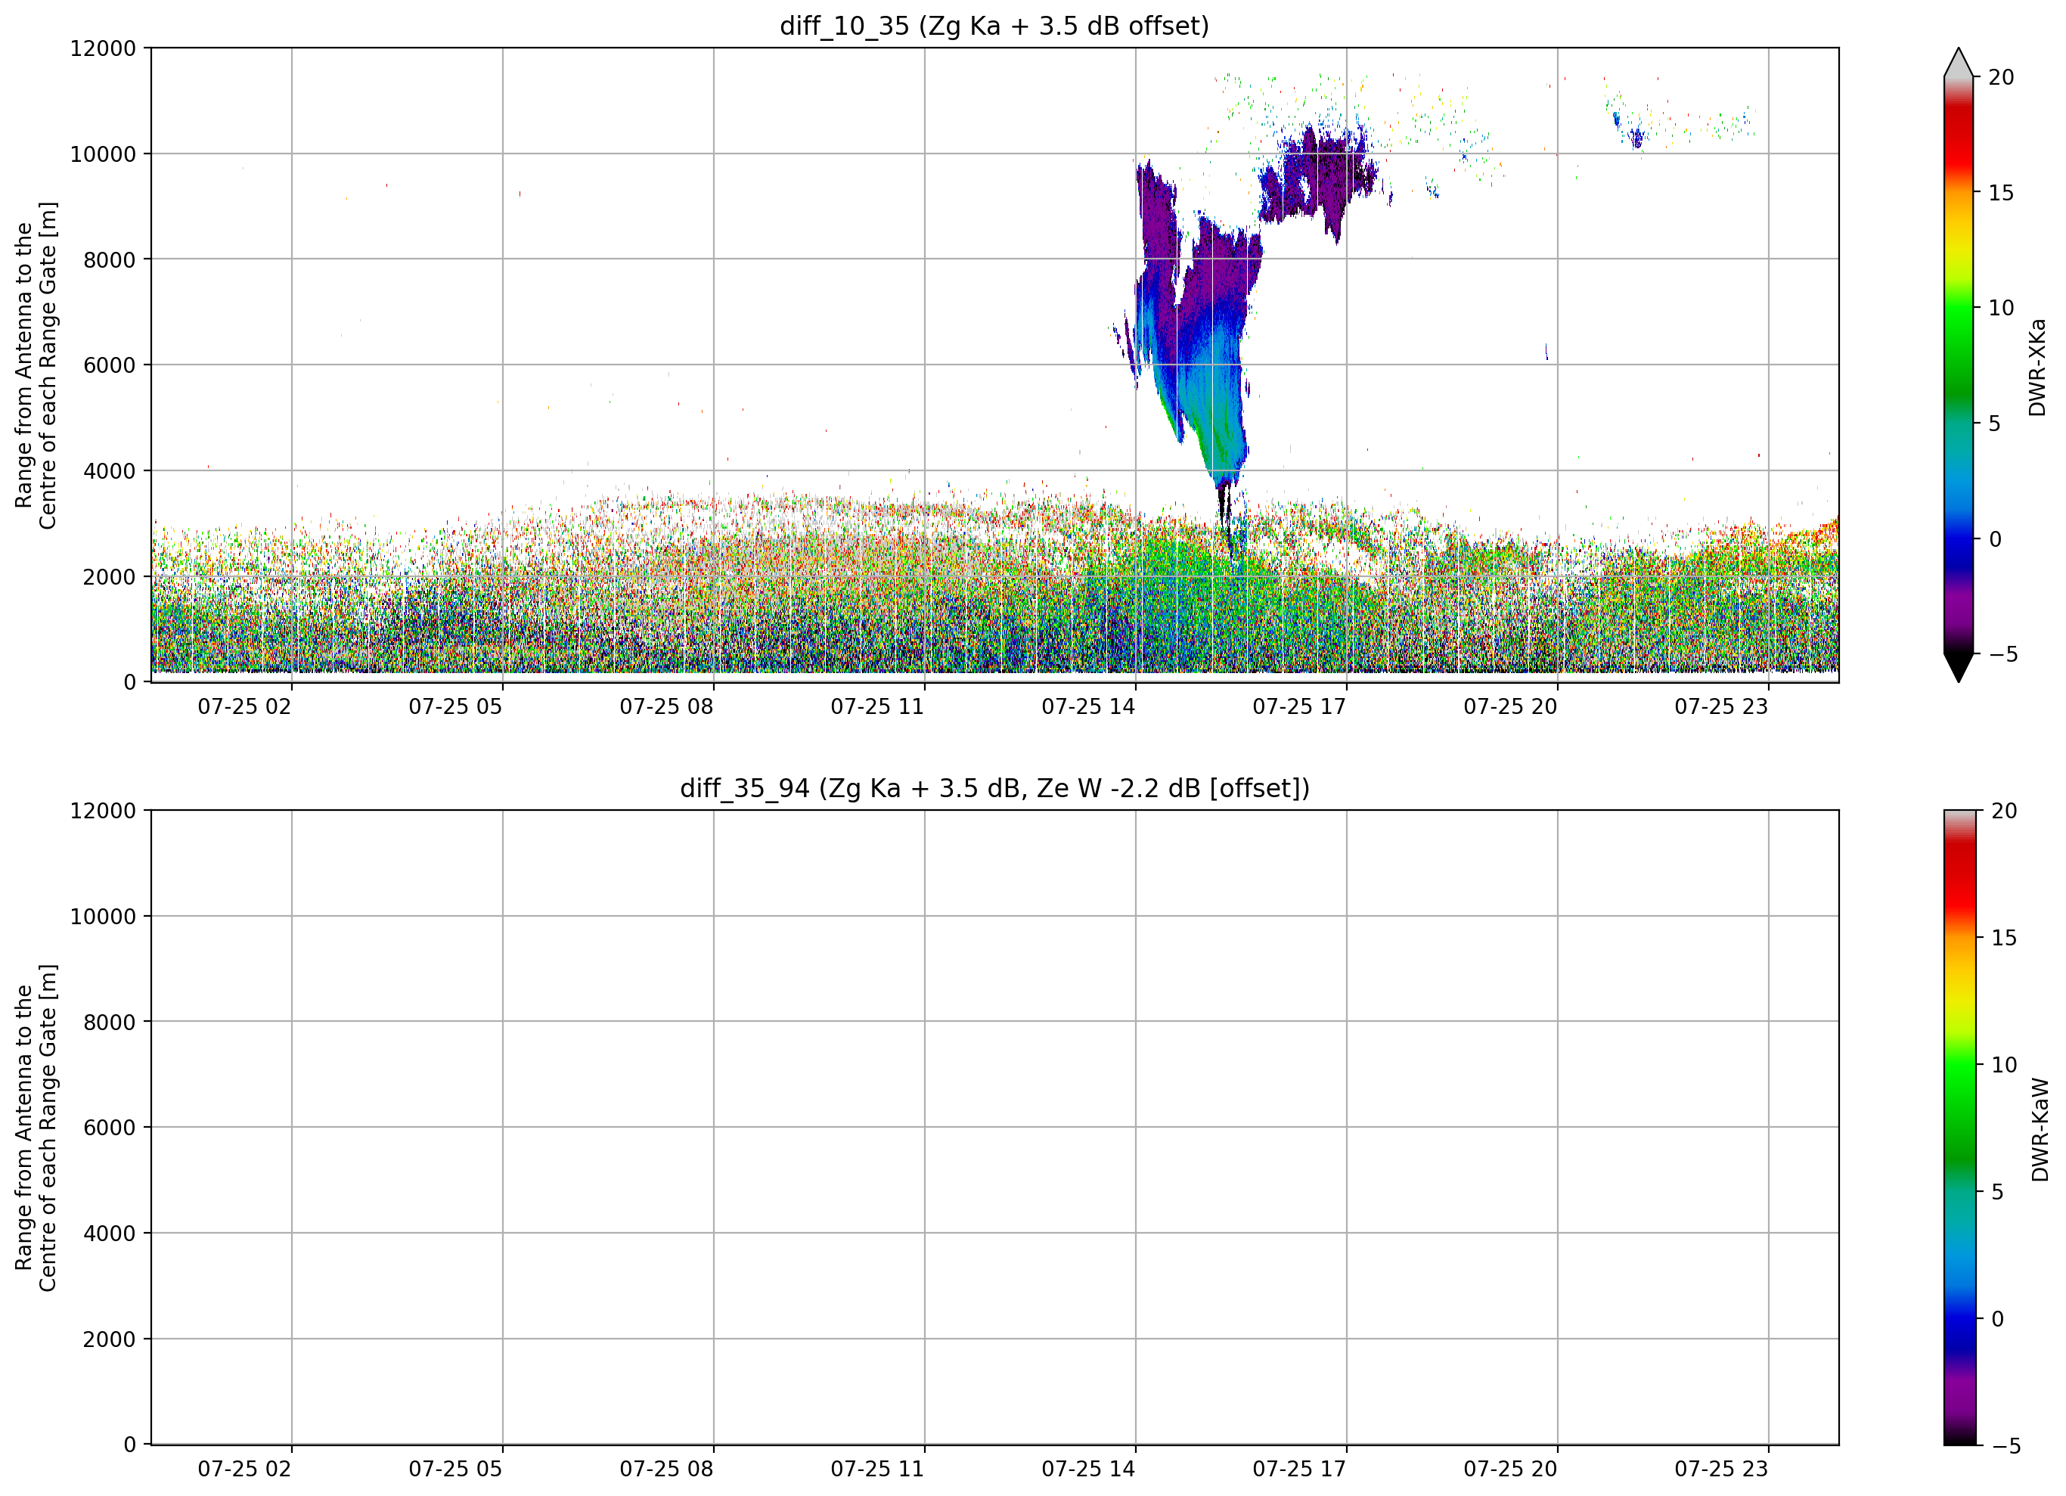Image resolution: width=2066 pixels, height=1496 pixels.
Task: Click the '8000' y-tick of the diff_10_35 plot
Action: (110, 259)
